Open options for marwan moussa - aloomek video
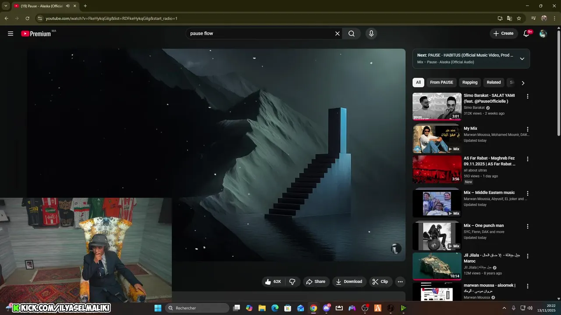This screenshot has width=561, height=315. (528, 286)
